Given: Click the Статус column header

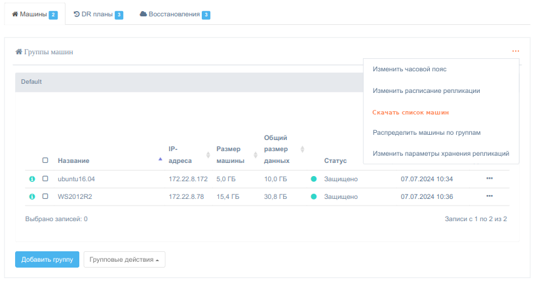Looking at the screenshot, I should tap(335, 161).
